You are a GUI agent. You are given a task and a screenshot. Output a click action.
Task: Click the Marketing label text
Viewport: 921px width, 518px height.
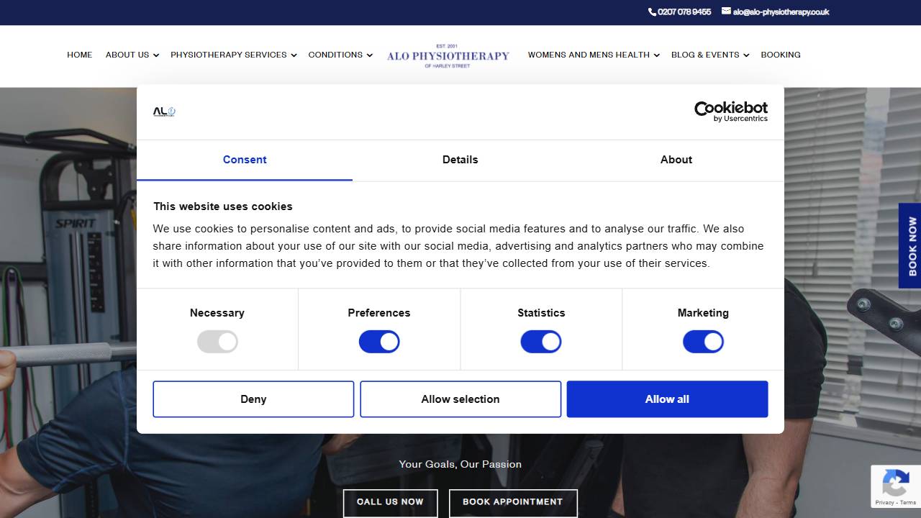(703, 313)
